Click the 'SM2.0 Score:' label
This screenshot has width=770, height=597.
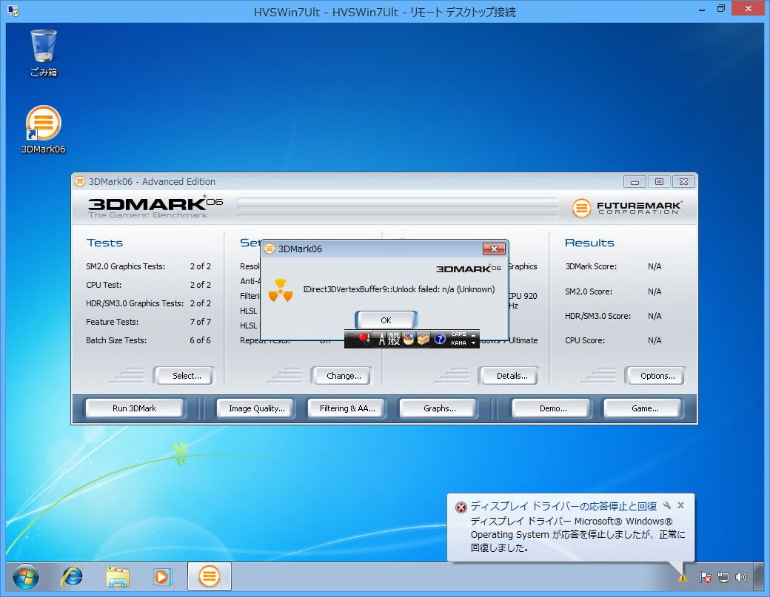coord(589,291)
